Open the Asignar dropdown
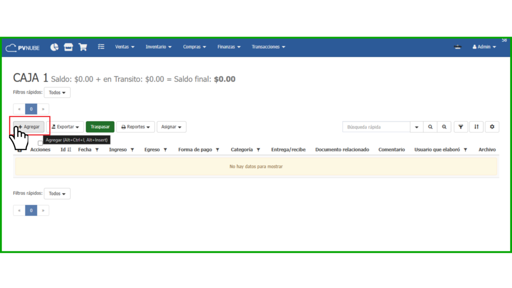Screen dimensions: 512x288 (171, 127)
